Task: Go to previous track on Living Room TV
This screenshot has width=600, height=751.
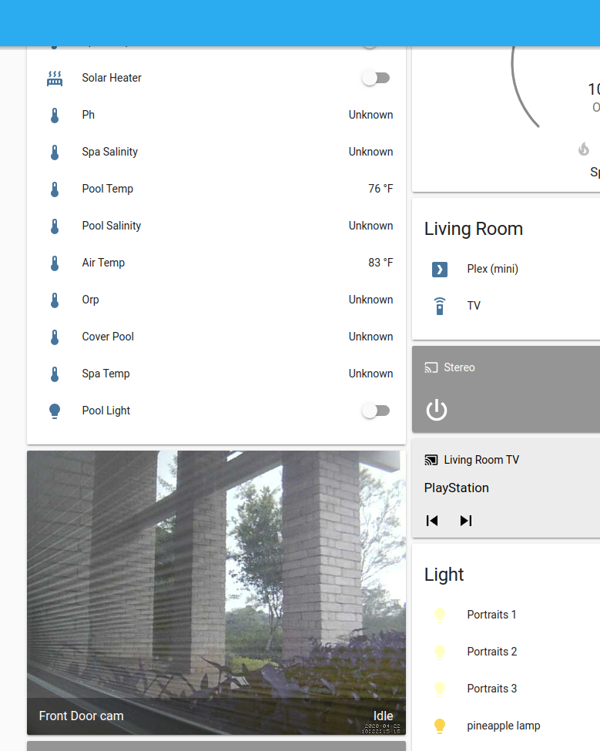Action: pos(432,521)
